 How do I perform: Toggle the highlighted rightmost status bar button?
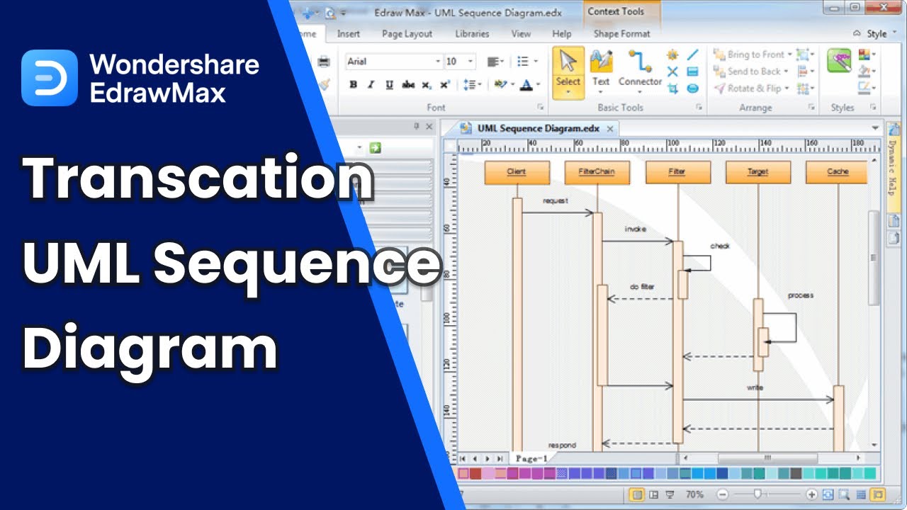coord(878,494)
